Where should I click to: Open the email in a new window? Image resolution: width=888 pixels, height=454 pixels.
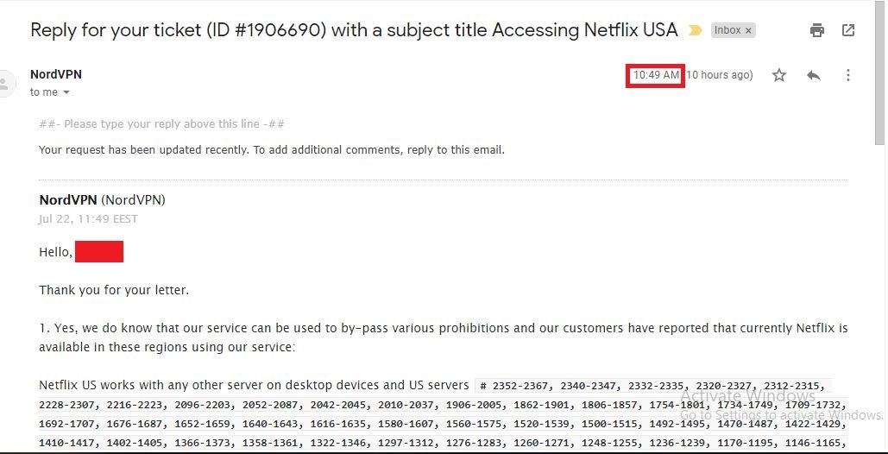[x=847, y=30]
